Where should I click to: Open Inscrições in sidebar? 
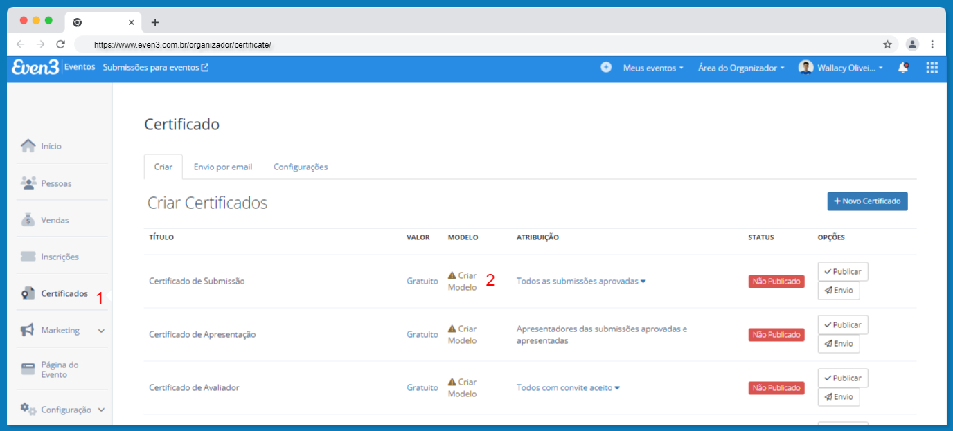[x=60, y=257]
